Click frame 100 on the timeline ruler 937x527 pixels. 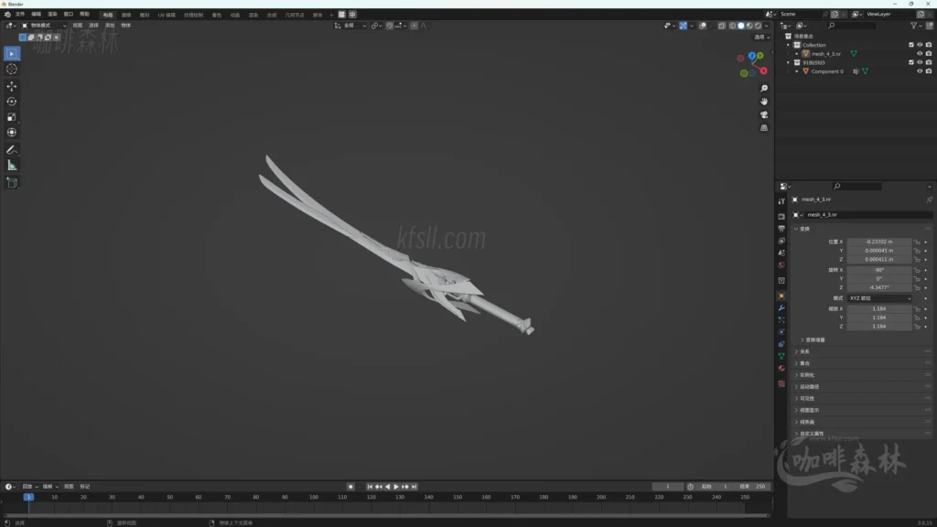click(x=313, y=497)
